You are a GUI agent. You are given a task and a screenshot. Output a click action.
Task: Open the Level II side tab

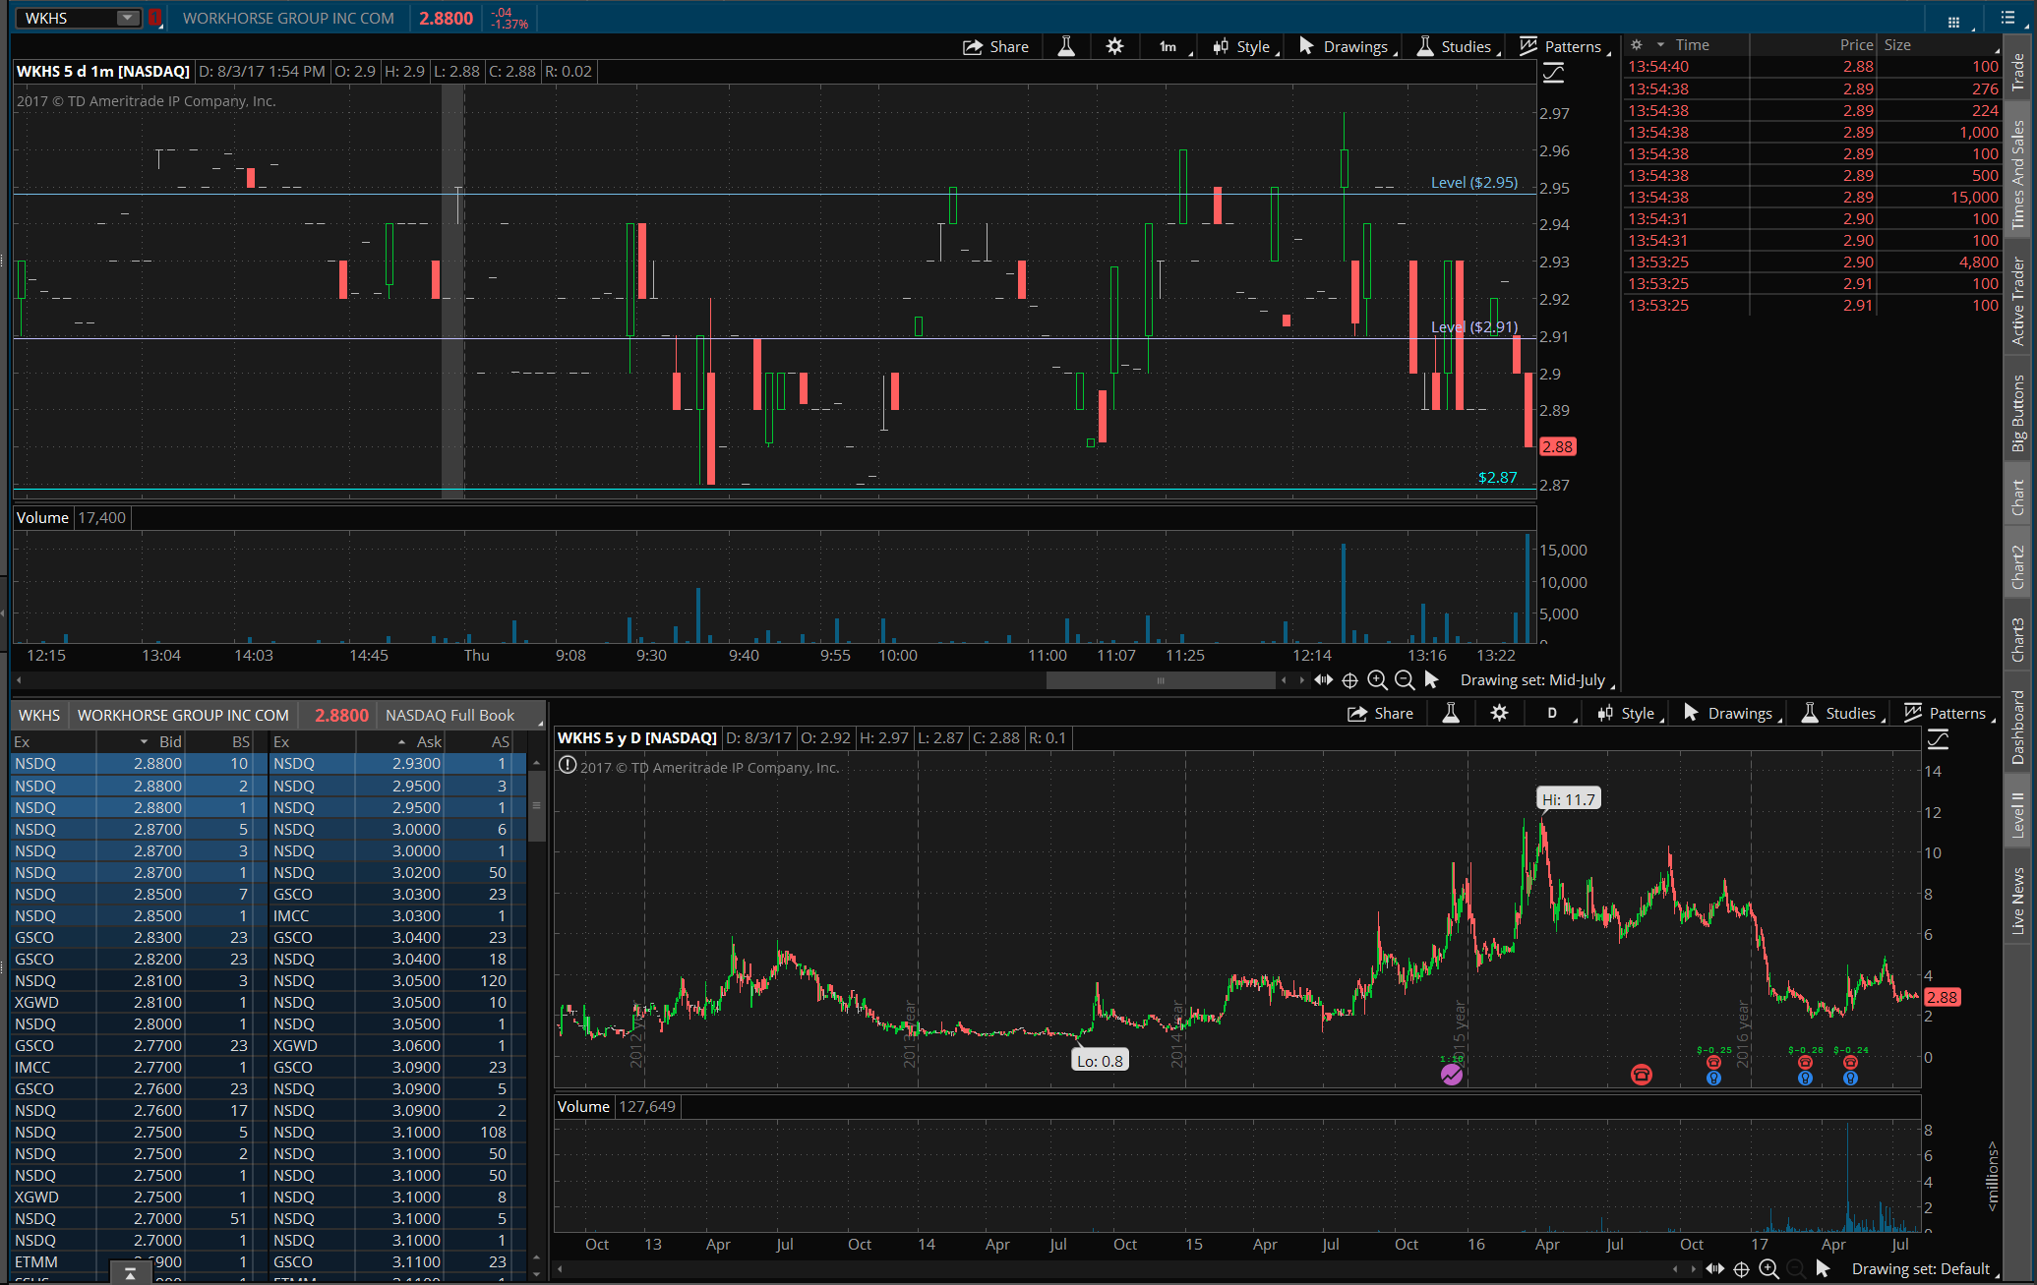coord(2018,812)
